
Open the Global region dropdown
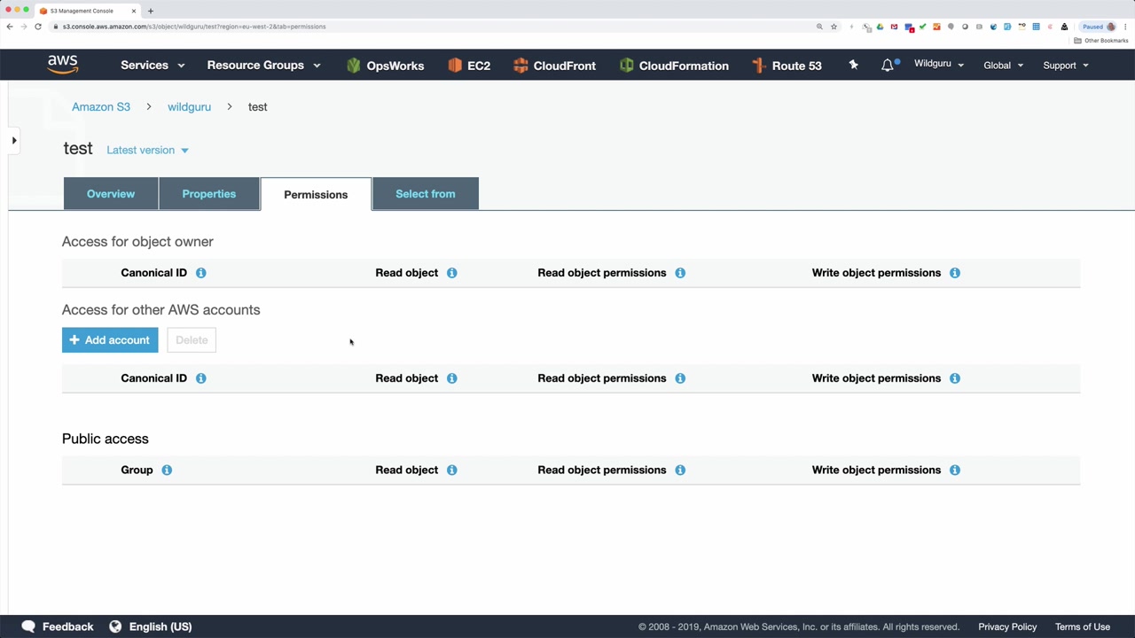point(1003,66)
